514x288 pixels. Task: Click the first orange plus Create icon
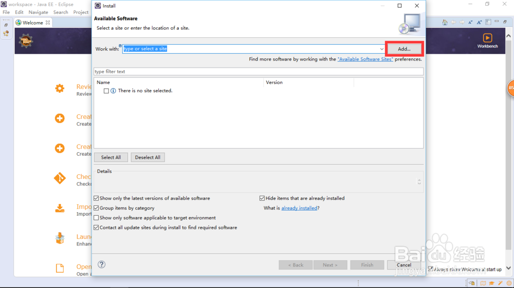(60, 118)
